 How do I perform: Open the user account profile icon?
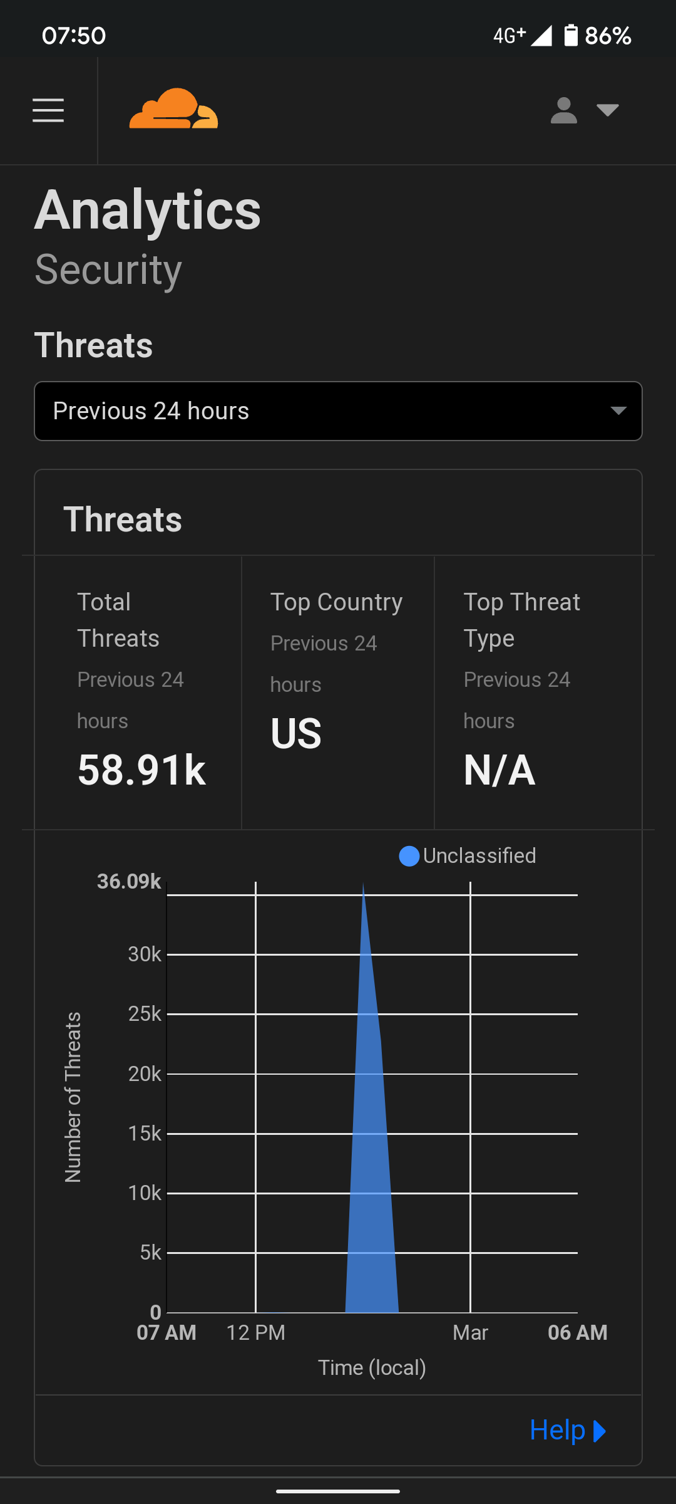(x=563, y=110)
